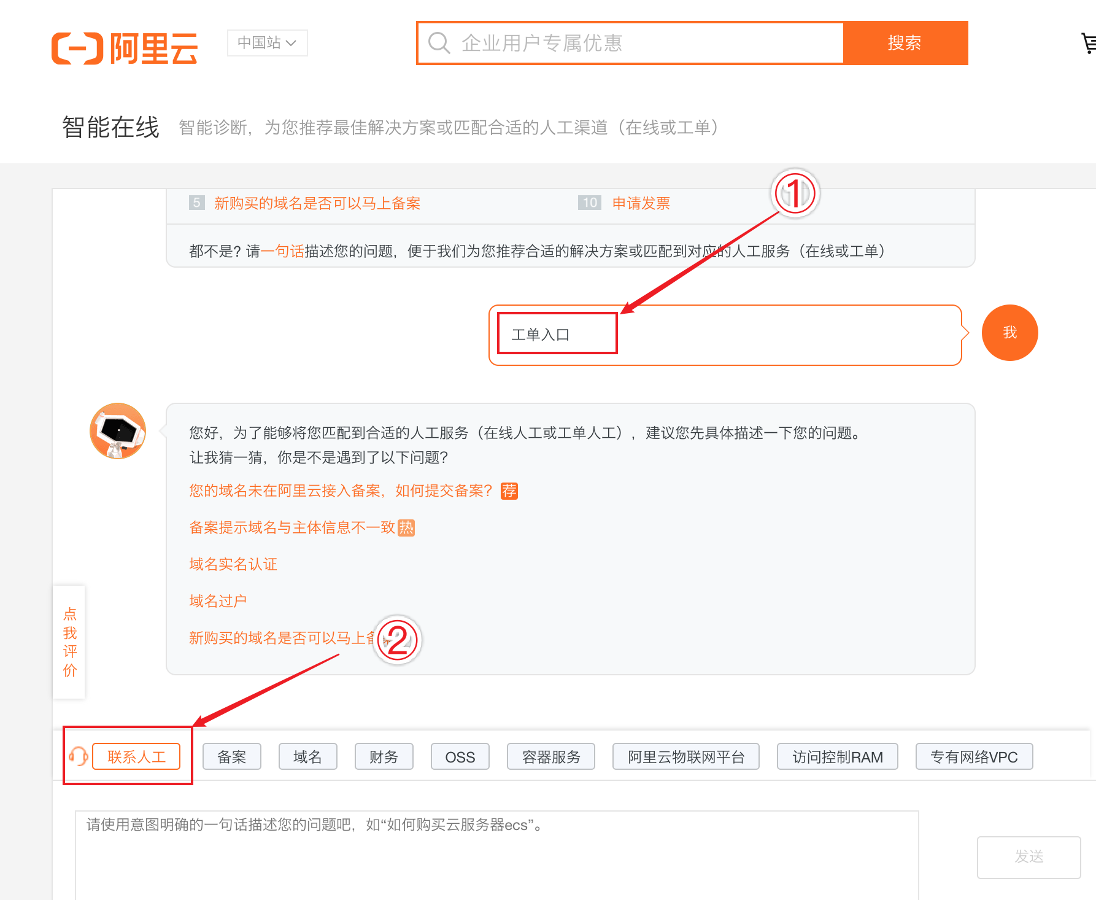This screenshot has width=1096, height=900.
Task: Open the 新购买的域名是否可以马上备案 link numbered 5
Action: [x=317, y=203]
